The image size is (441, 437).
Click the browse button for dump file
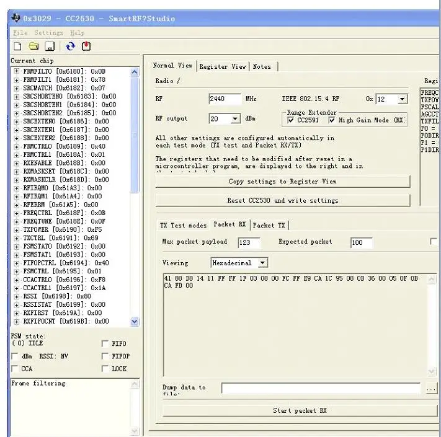431,389
